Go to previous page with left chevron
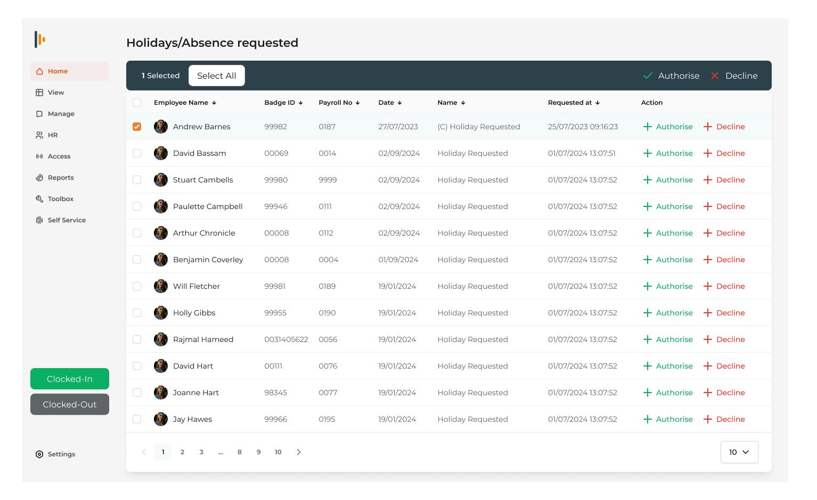Screen dimensions: 817x500 click(x=144, y=452)
